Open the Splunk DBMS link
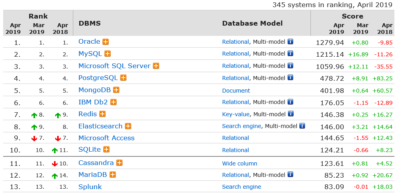The height and width of the screenshot is (195, 396). point(90,187)
